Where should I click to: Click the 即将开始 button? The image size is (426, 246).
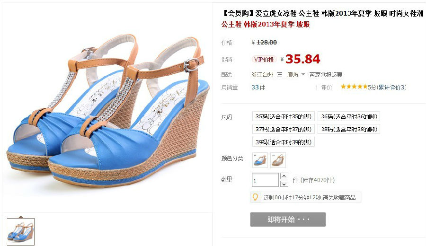(x=288, y=220)
